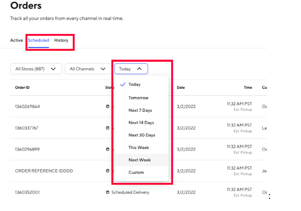301x211 pixels.
Task: Choose Tomorrow from date filter list
Action: 138,98
